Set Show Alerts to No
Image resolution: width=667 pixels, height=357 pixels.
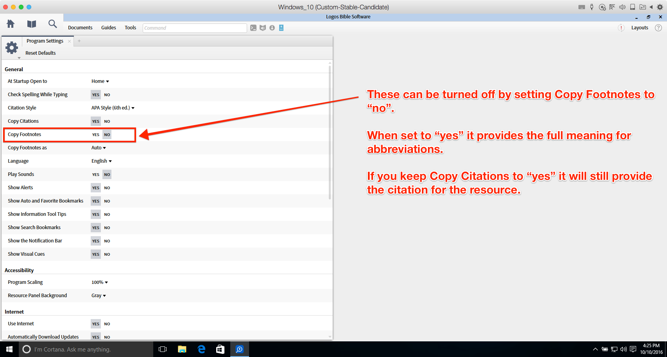107,188
